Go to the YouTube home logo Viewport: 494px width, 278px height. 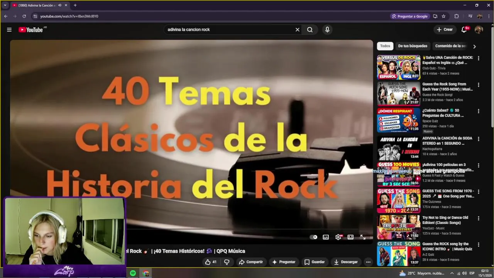tap(31, 30)
